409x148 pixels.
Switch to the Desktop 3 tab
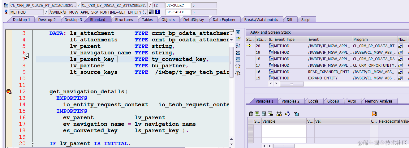[73, 19]
